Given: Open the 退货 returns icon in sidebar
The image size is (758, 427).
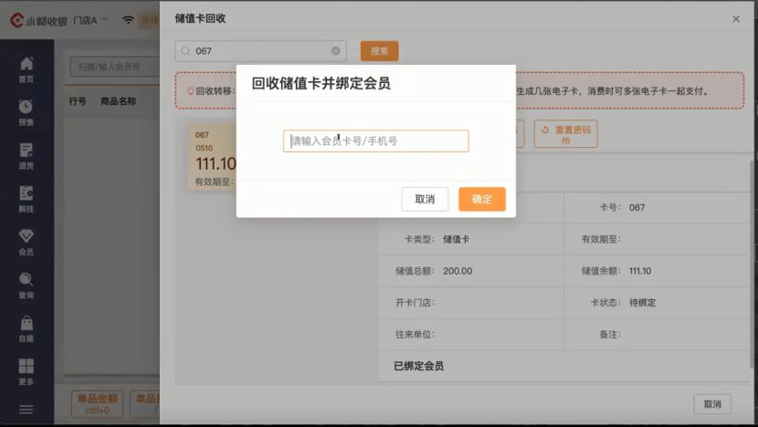Looking at the screenshot, I should pyautogui.click(x=26, y=155).
